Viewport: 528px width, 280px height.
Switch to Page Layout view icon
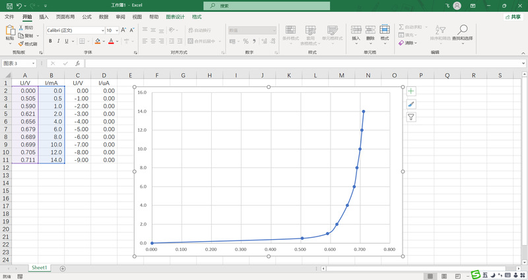[444, 276]
